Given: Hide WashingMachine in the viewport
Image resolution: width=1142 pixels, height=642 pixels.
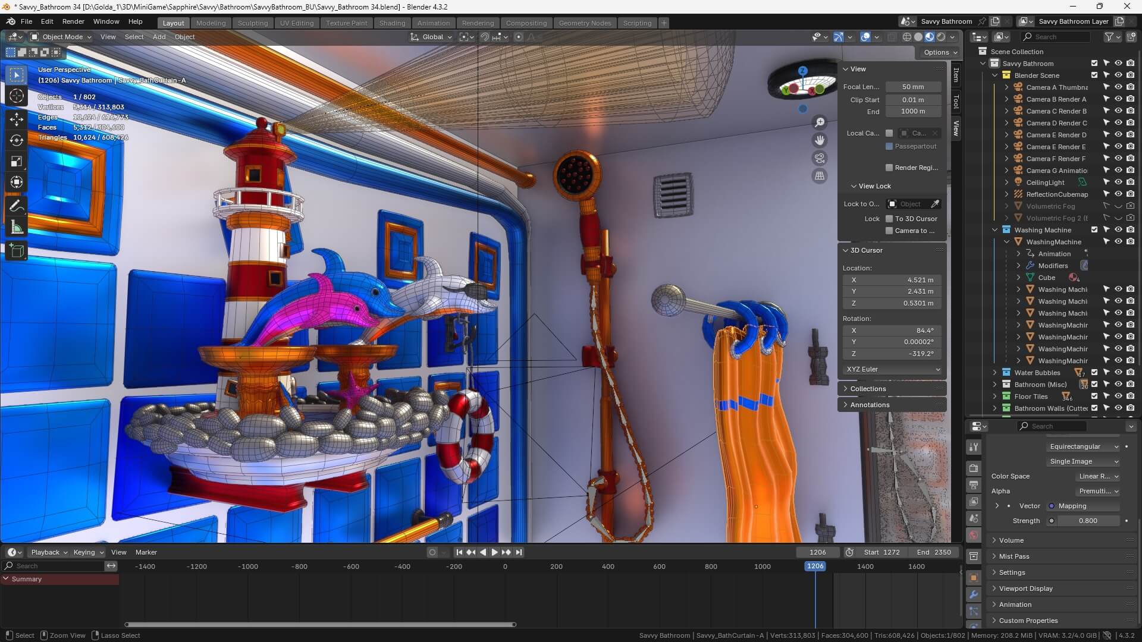Looking at the screenshot, I should (x=1118, y=241).
